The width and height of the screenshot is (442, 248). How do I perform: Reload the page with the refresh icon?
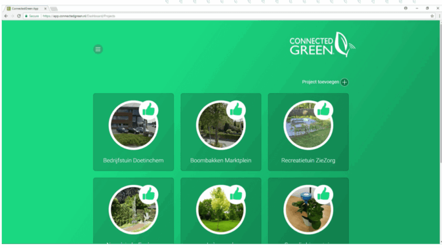(x=19, y=16)
